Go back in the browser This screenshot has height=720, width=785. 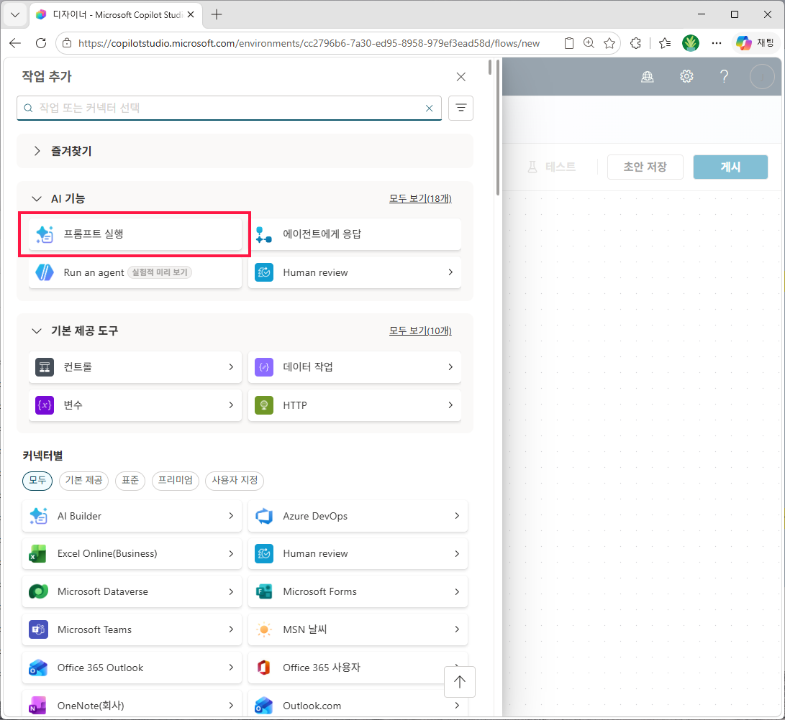tap(15, 43)
